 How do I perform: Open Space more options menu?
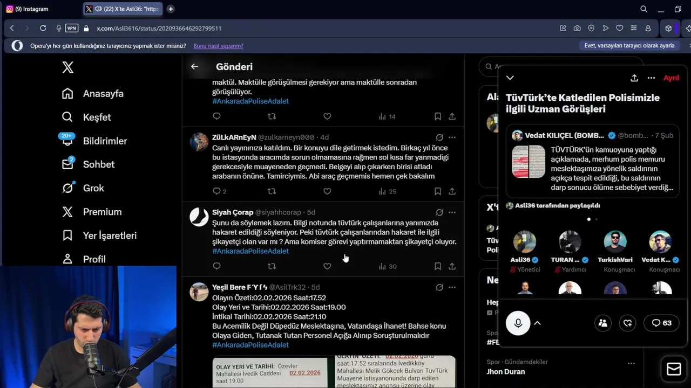tap(651, 78)
